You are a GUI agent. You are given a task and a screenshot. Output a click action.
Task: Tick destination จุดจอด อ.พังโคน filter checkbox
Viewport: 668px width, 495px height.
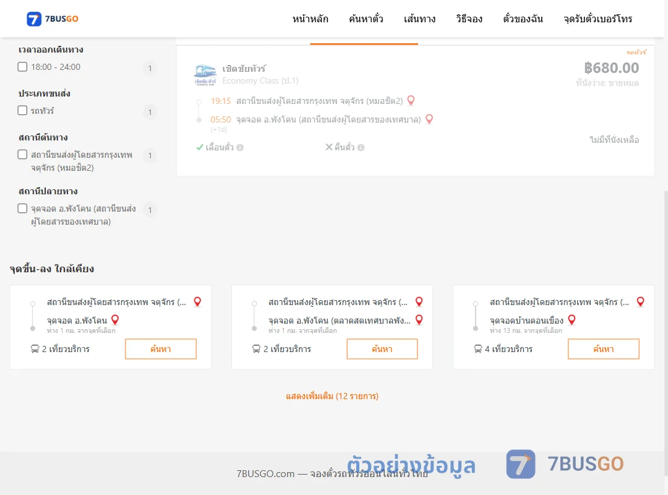pos(23,209)
